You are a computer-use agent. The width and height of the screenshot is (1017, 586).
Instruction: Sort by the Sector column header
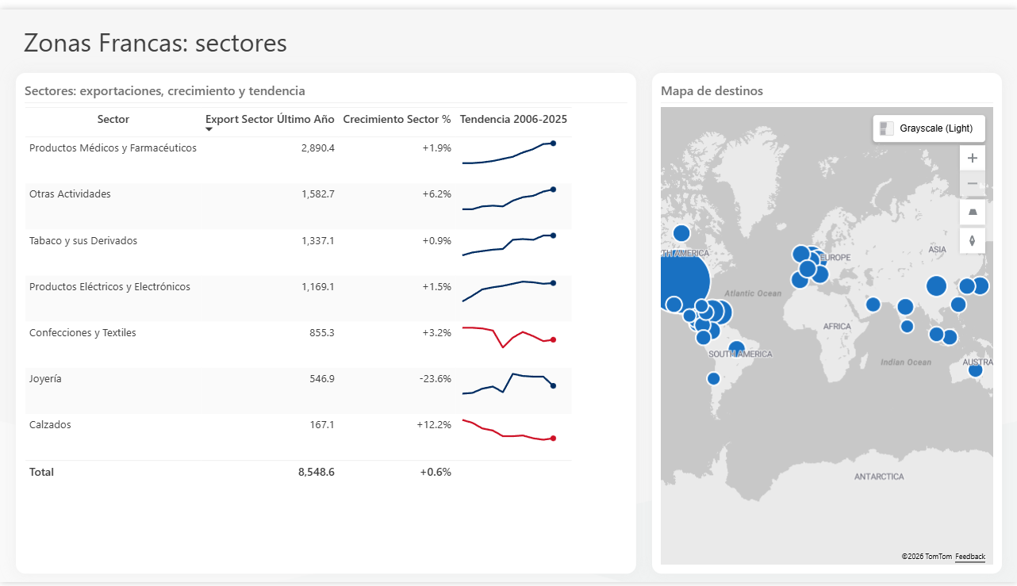[x=113, y=119]
